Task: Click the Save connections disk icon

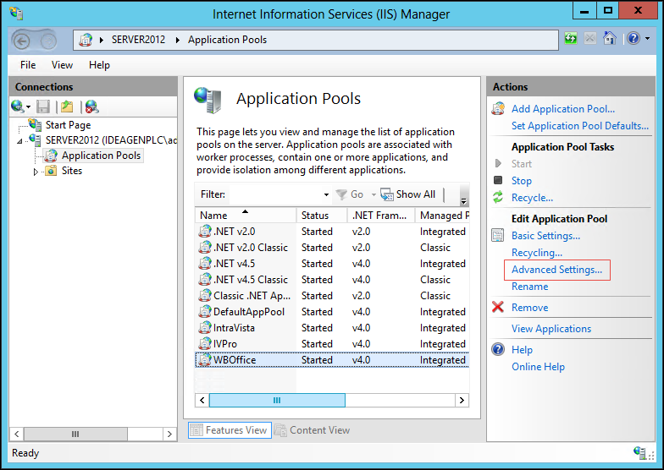Action: pos(42,107)
